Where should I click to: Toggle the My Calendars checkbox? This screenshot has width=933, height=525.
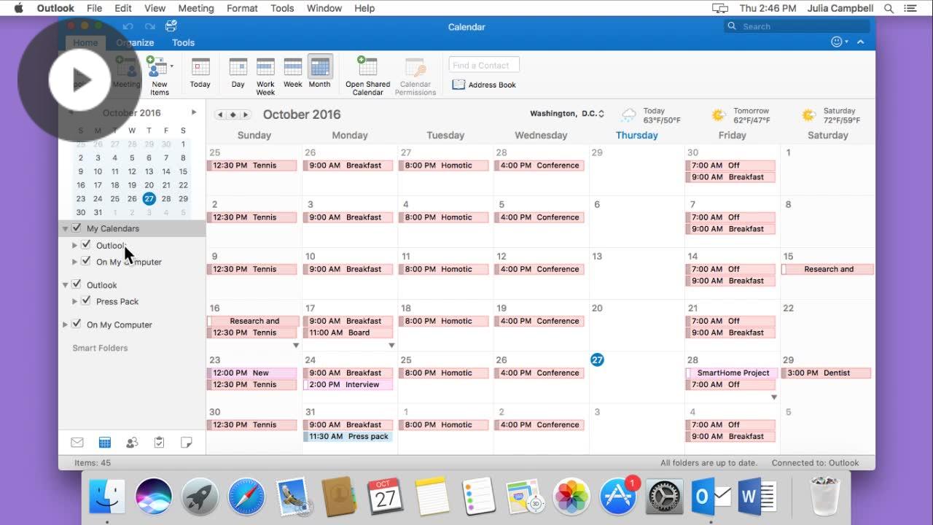77,228
